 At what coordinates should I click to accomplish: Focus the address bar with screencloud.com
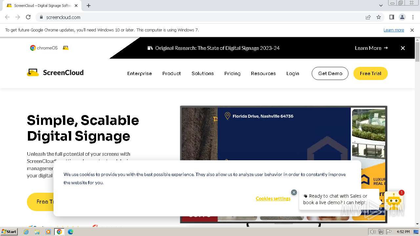click(200, 17)
